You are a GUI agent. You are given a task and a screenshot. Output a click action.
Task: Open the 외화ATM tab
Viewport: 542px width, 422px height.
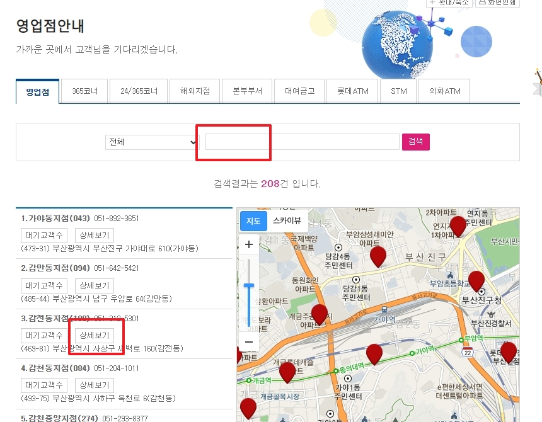click(x=444, y=91)
